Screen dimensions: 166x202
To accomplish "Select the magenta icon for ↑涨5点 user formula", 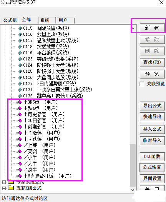I will [x=20, y=102].
